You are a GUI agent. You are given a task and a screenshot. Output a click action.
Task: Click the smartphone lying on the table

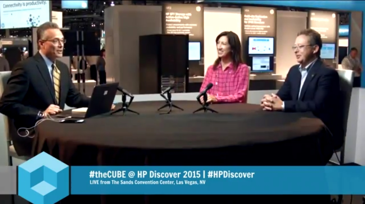72,121
